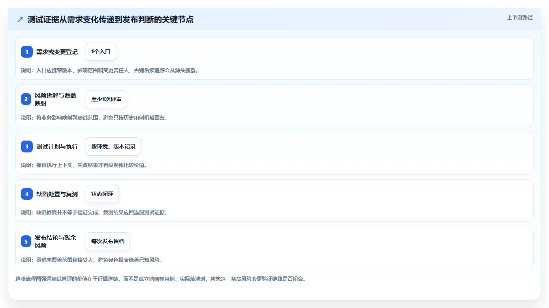Click the note starting '说明：明确未覆盖范围'
The image size is (549, 308).
[x=92, y=260]
